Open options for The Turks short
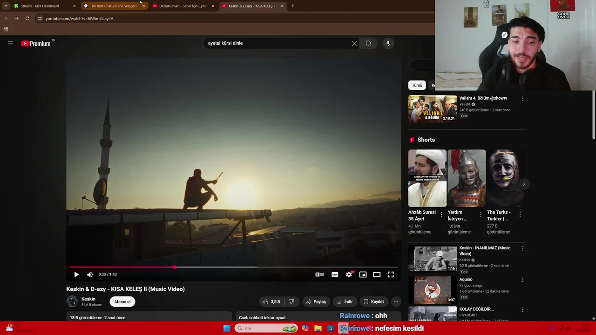Viewport: 596px width, 335px height. (x=520, y=214)
